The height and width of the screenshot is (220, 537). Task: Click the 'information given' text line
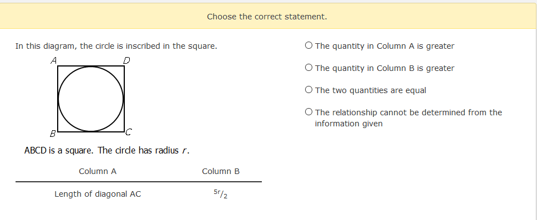click(348, 124)
